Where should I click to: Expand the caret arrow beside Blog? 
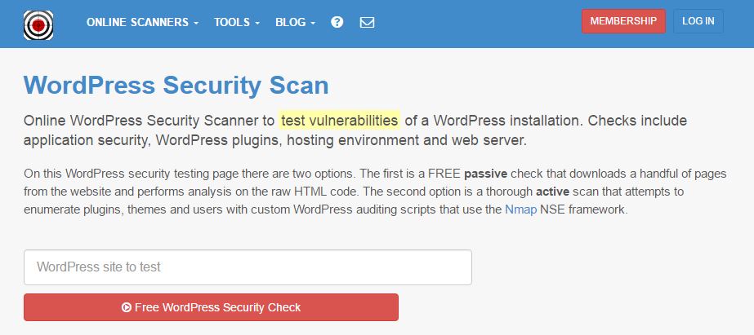pos(313,23)
